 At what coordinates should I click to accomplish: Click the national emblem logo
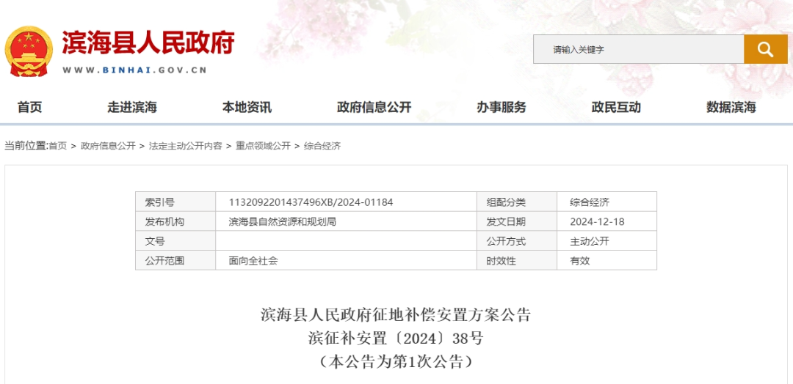click(x=29, y=51)
